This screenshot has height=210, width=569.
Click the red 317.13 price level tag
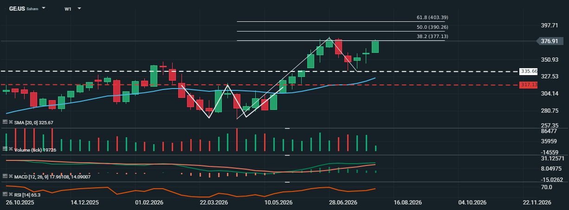pyautogui.click(x=529, y=85)
